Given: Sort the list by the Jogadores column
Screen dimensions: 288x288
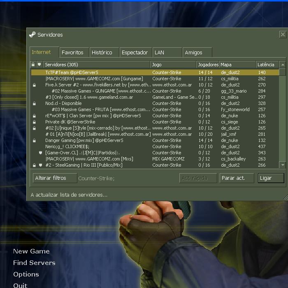Looking at the screenshot, I should click(208, 65).
